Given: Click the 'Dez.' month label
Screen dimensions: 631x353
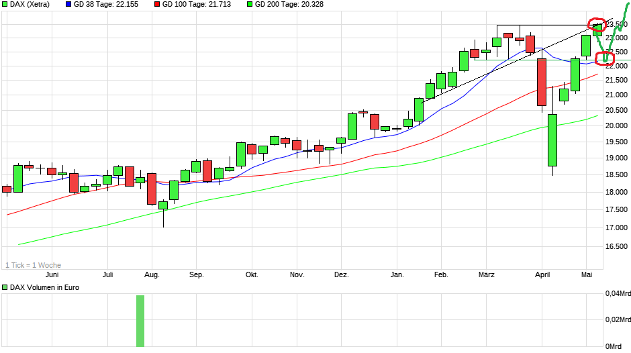Looking at the screenshot, I should [x=341, y=275].
